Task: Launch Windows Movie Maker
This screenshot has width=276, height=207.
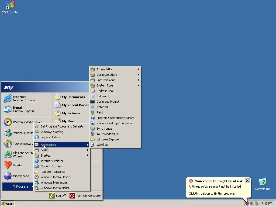Action: pos(62,188)
